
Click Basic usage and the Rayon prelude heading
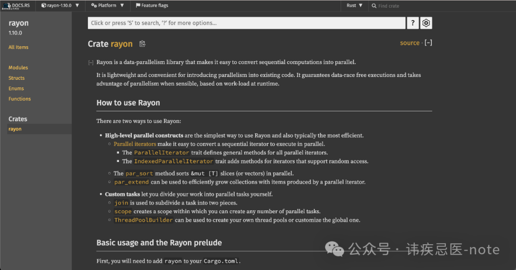coord(159,243)
